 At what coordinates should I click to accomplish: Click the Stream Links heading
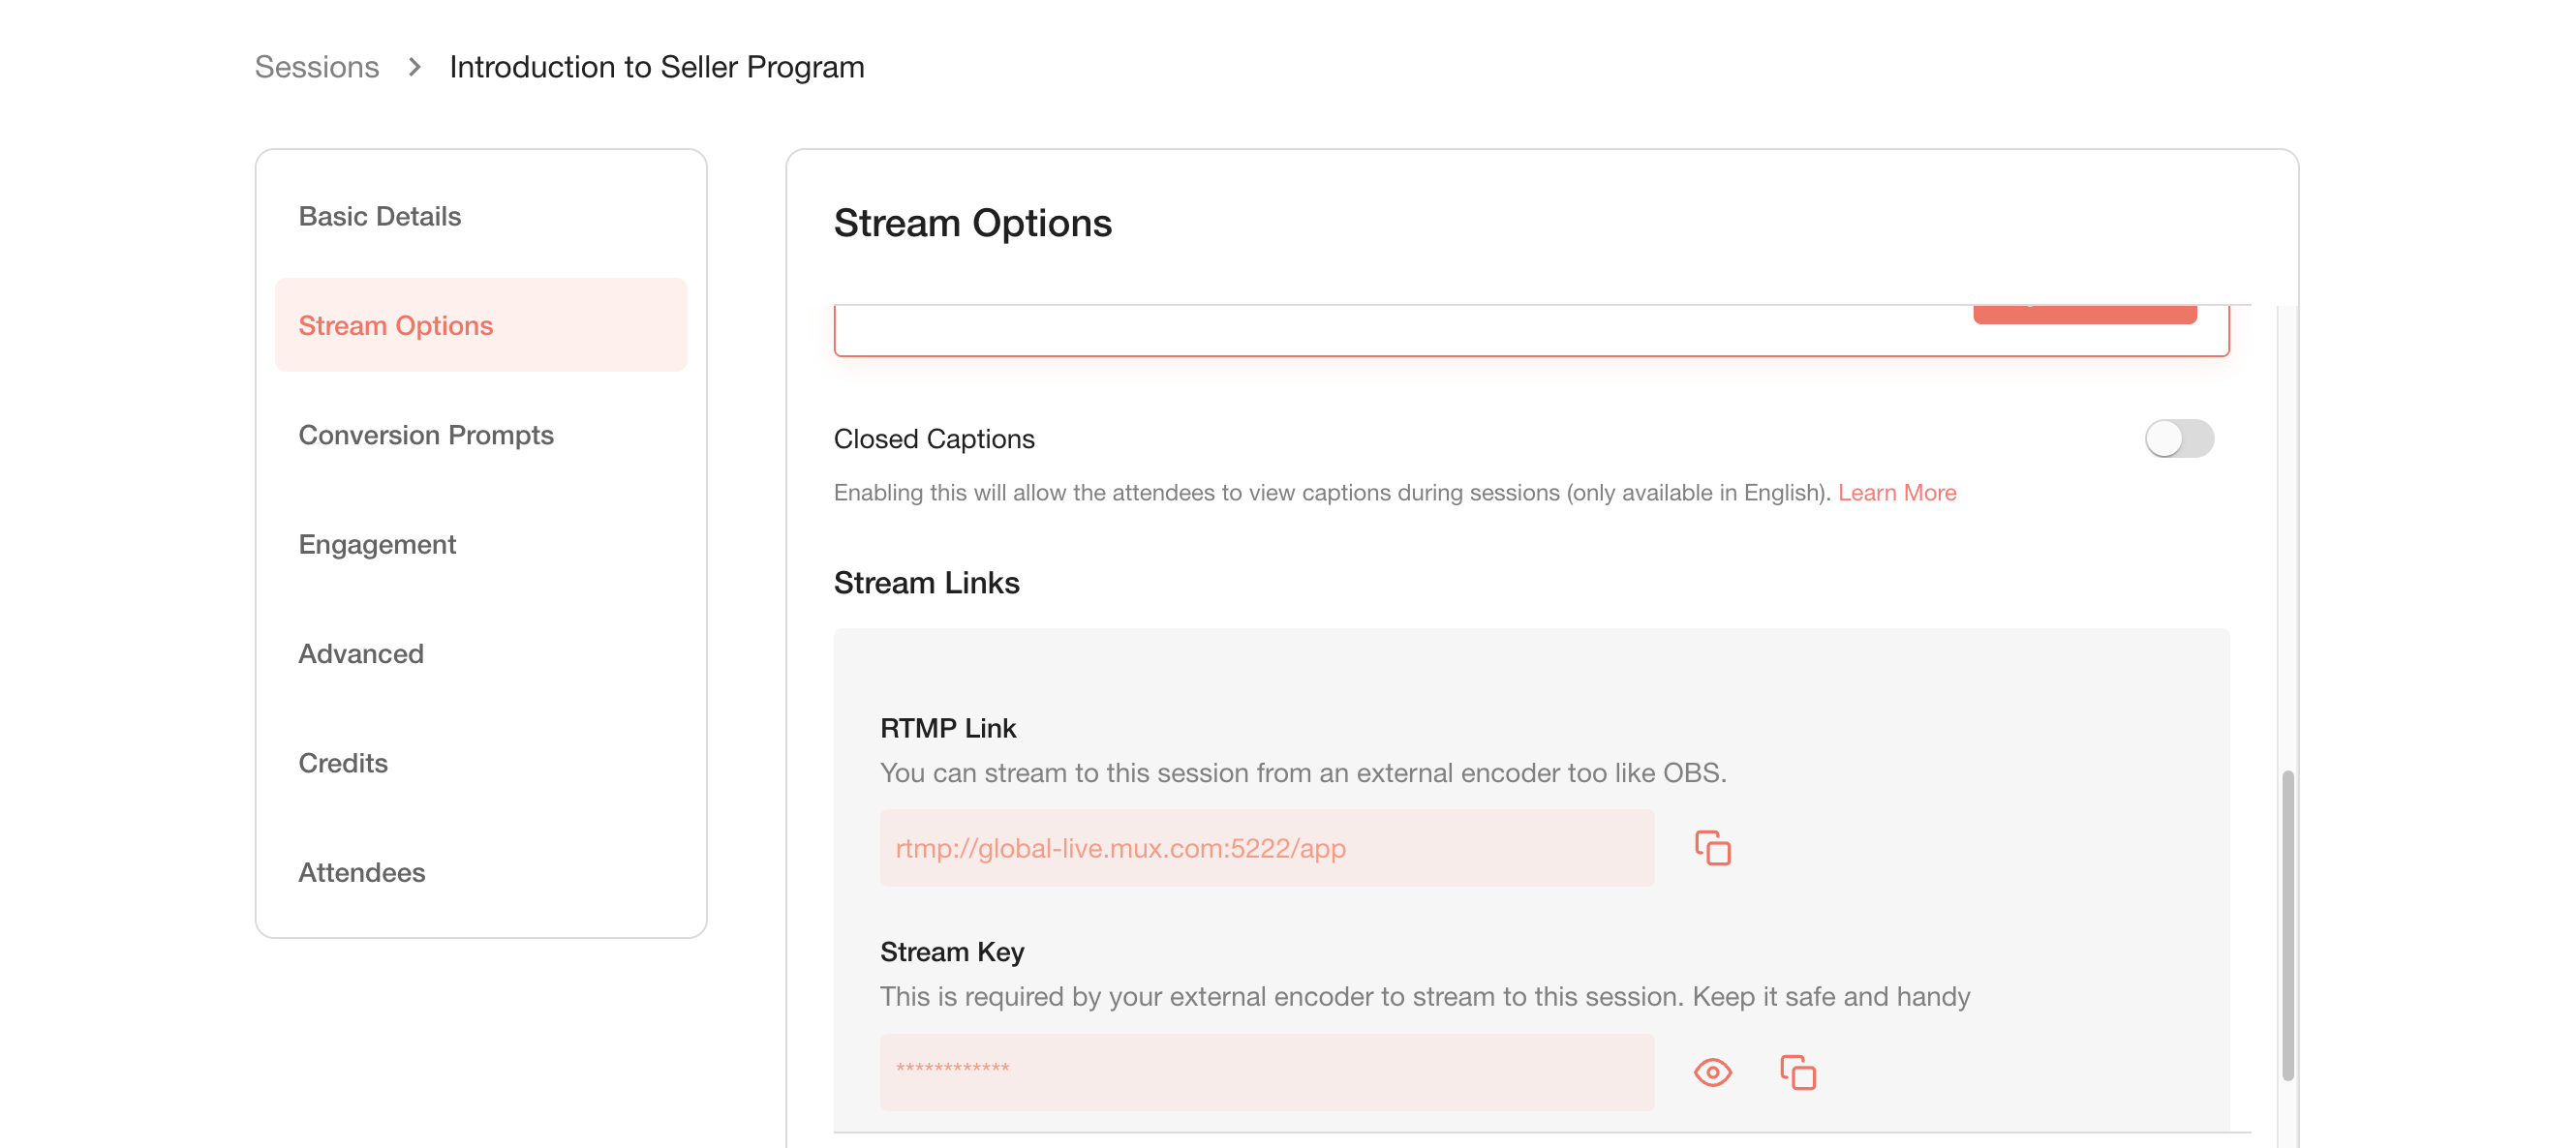click(x=926, y=583)
